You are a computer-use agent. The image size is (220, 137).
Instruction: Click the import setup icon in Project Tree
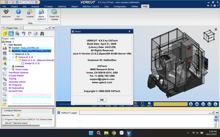pyautogui.click(x=17, y=34)
